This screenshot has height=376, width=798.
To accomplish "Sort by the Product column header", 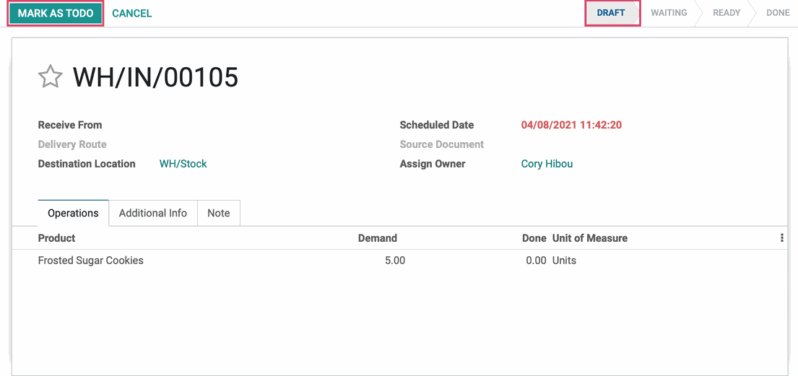I will (x=56, y=237).
